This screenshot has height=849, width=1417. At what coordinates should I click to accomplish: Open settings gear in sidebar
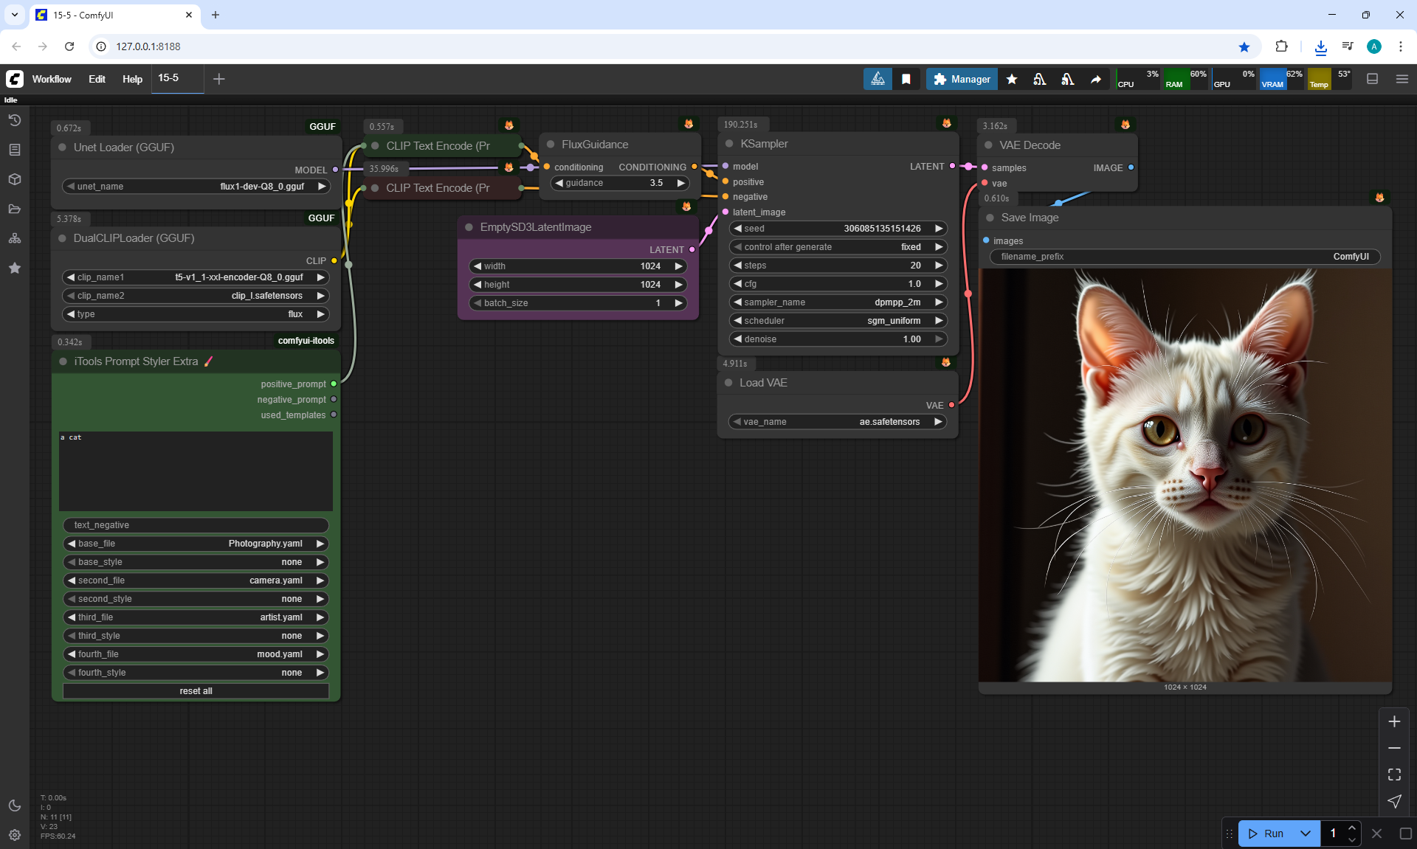15,835
